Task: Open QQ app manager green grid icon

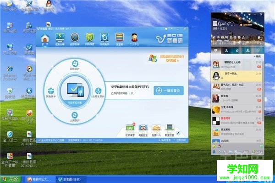Action: [261, 146]
